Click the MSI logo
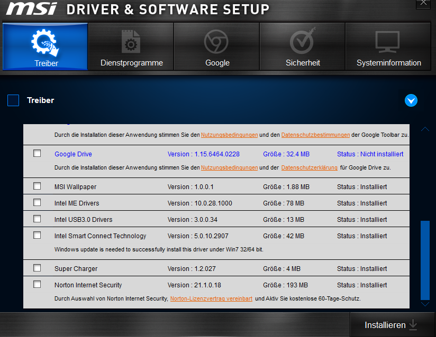Viewport: 436px width, 337px height. (x=31, y=9)
